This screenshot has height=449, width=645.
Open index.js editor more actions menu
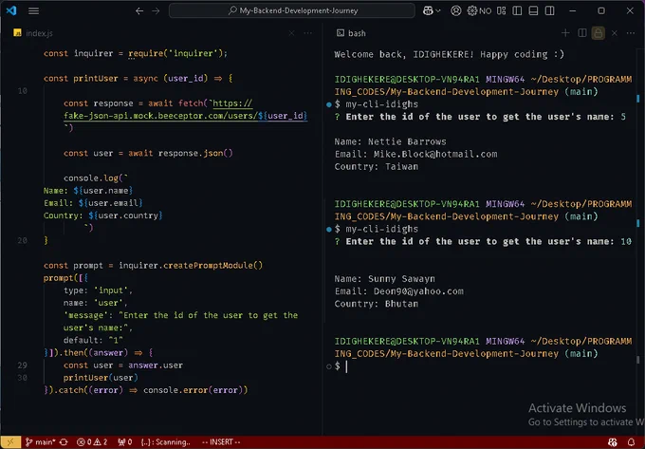coord(307,33)
